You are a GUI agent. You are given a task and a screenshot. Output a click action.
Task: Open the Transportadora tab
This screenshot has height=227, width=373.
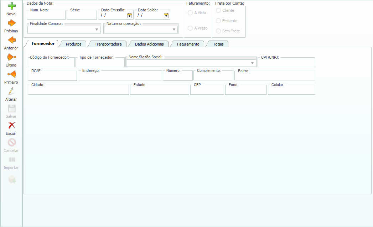pos(108,44)
